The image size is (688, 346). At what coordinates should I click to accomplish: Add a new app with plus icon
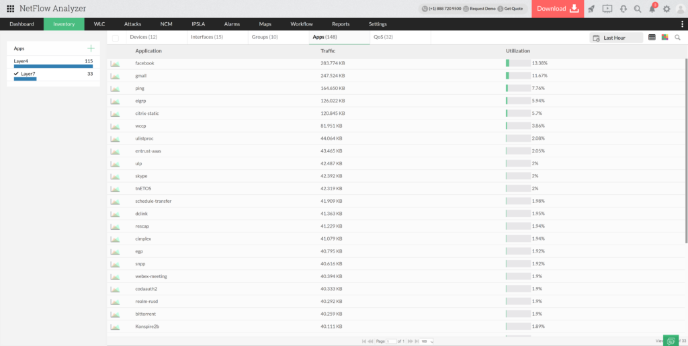click(x=91, y=48)
